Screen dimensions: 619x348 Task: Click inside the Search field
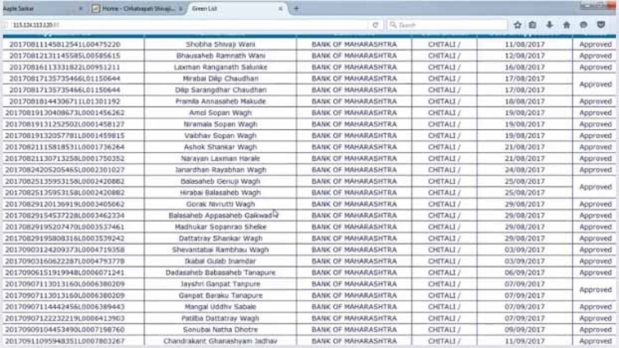click(x=445, y=25)
